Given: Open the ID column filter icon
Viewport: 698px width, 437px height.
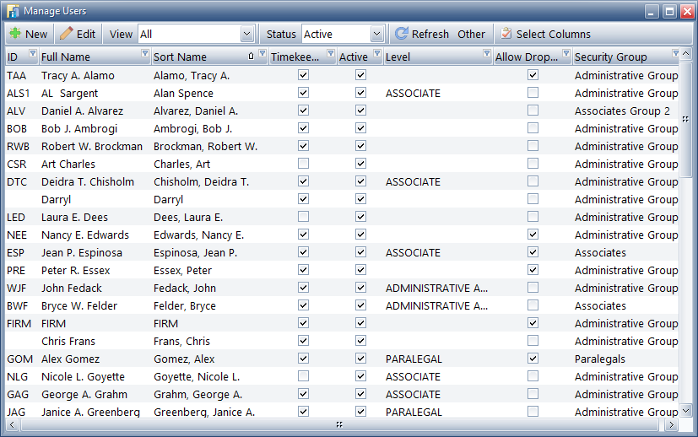Looking at the screenshot, I should (33, 53).
